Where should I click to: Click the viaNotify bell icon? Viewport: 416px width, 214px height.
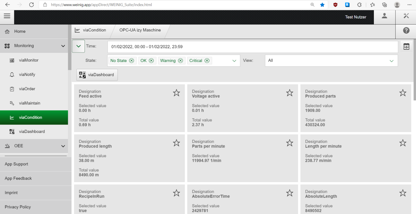coord(12,75)
